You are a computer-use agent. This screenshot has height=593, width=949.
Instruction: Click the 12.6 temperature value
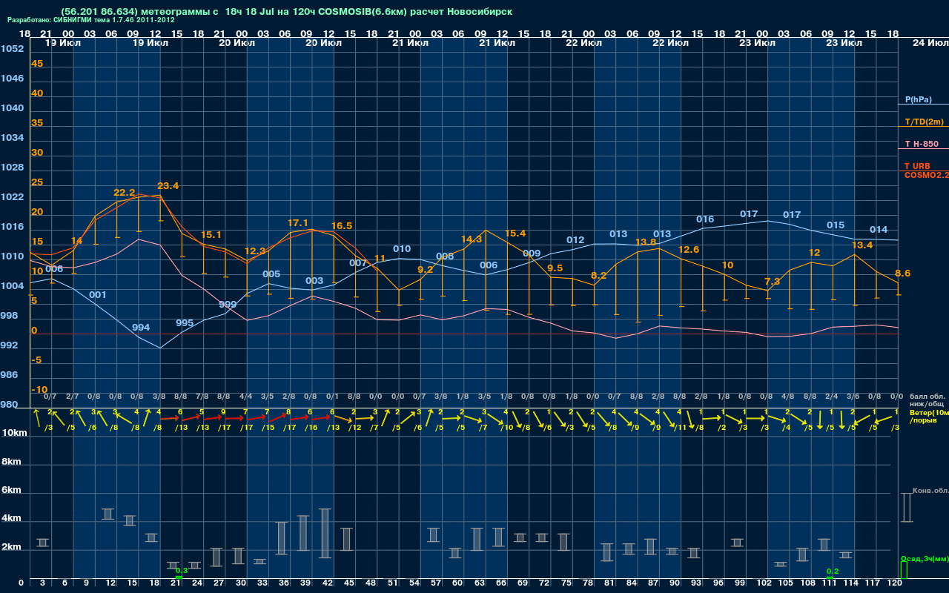688,250
